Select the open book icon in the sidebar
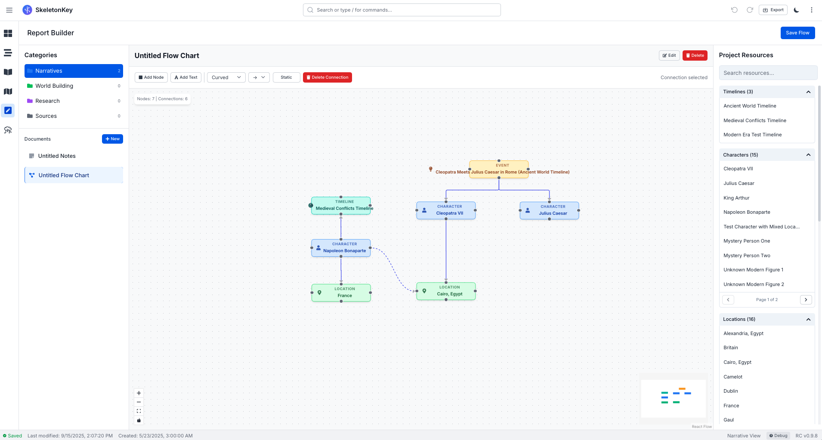 coord(8,72)
